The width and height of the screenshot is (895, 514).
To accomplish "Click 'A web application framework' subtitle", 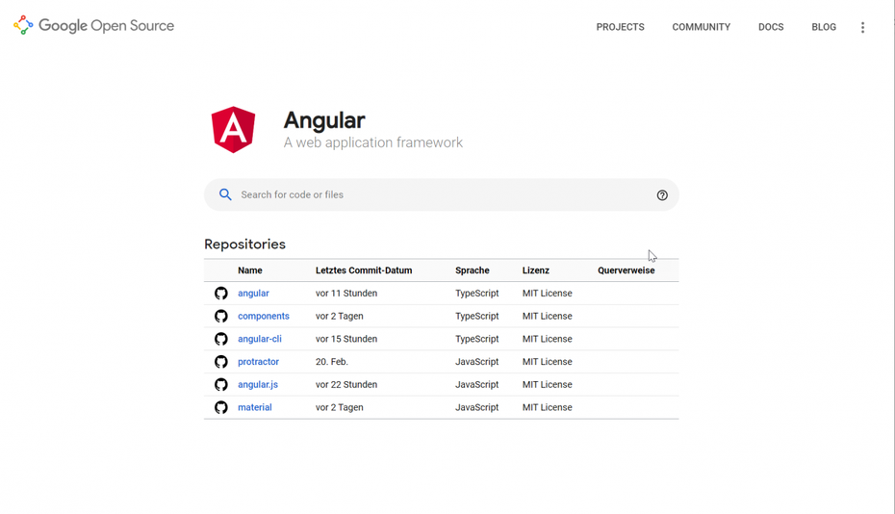I will (373, 142).
